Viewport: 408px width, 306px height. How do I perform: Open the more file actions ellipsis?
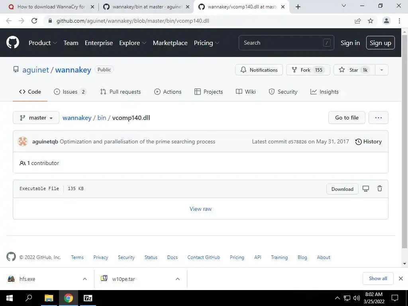coord(379,118)
